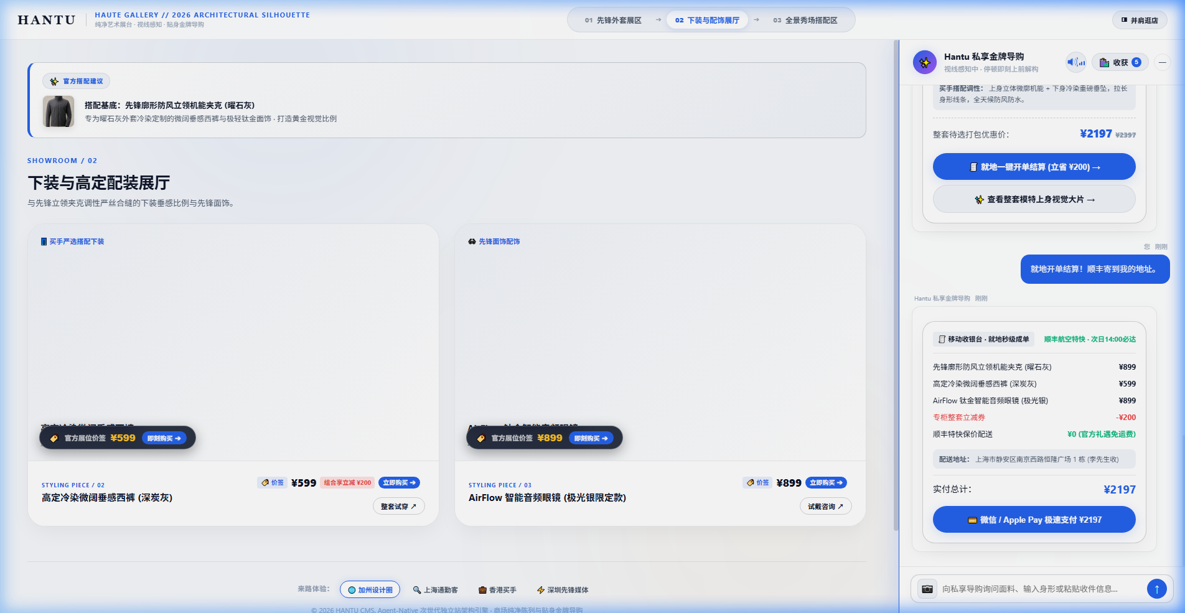This screenshot has width=1185, height=613.
Task: Click the 专柜整套立减券 discount line
Action: click(1034, 418)
